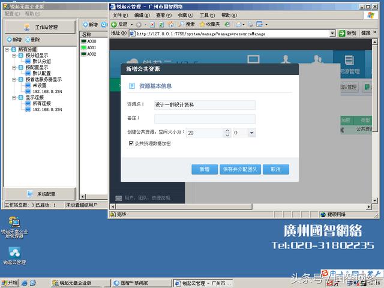
Task: Open the 文件(F) menu in IE
Action: click(x=120, y=15)
